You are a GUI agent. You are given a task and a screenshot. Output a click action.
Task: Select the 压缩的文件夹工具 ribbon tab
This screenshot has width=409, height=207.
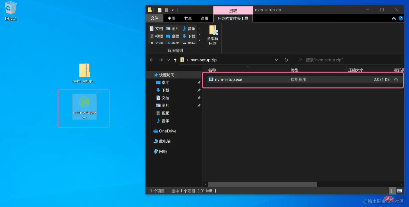click(x=233, y=18)
